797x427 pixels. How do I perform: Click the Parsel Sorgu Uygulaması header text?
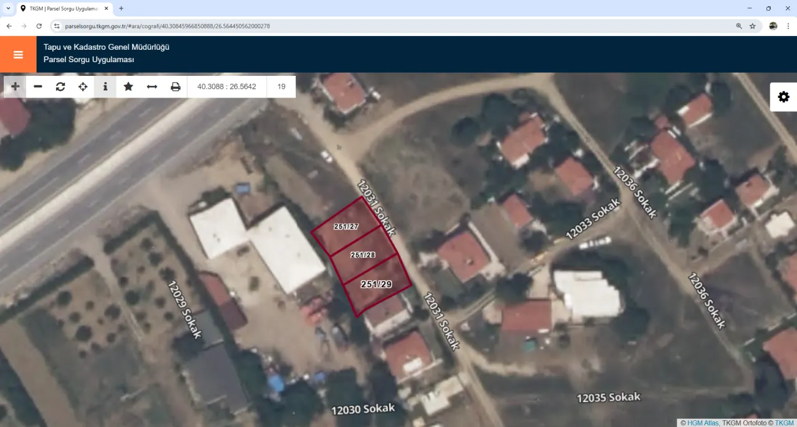pos(89,60)
